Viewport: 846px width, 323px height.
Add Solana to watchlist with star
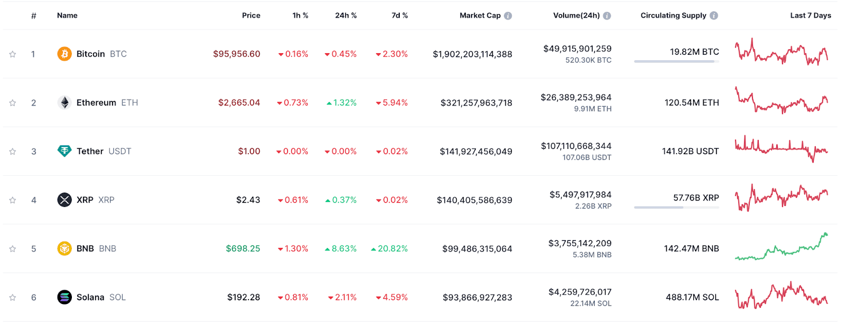[13, 298]
